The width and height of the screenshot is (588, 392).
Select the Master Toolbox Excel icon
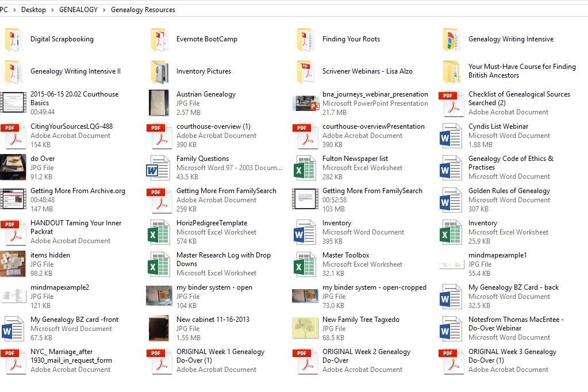click(305, 264)
